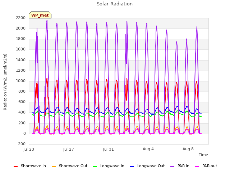Click the magenta PAR out legend swatch

coord(197,167)
